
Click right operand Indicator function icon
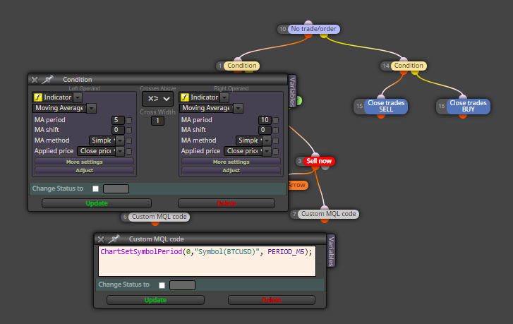click(x=185, y=97)
